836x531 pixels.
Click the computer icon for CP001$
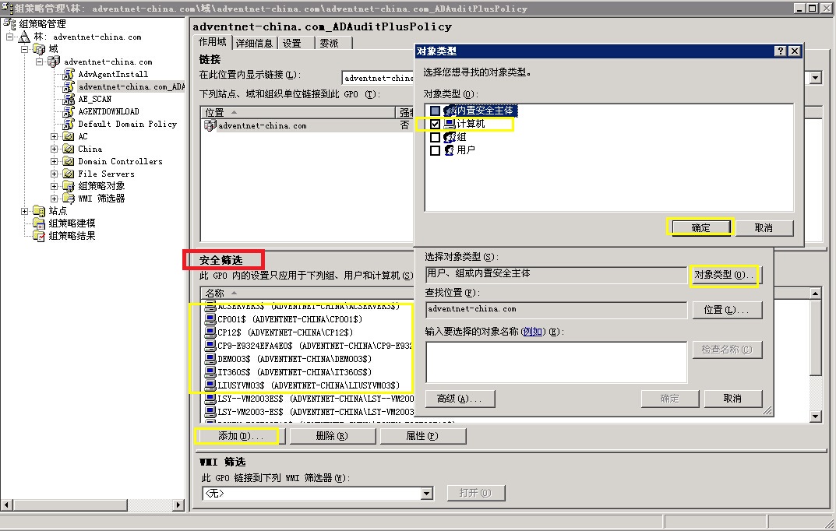click(x=210, y=319)
